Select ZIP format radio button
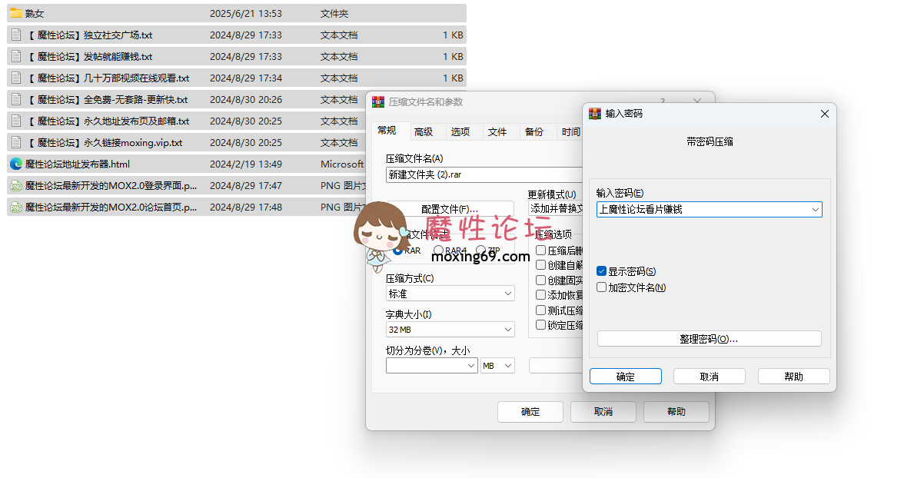 point(480,251)
